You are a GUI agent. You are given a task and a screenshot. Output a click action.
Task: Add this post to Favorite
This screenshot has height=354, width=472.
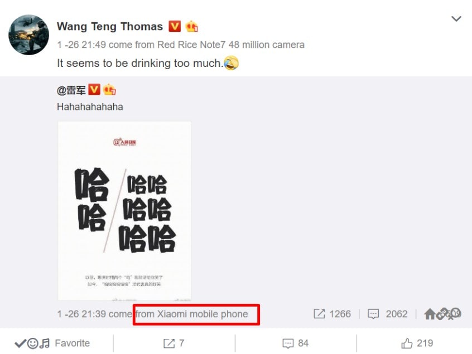coord(52,343)
